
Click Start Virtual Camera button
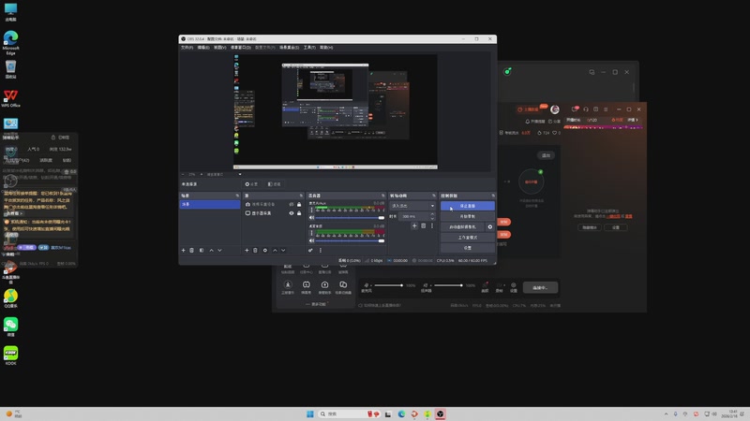(x=462, y=227)
